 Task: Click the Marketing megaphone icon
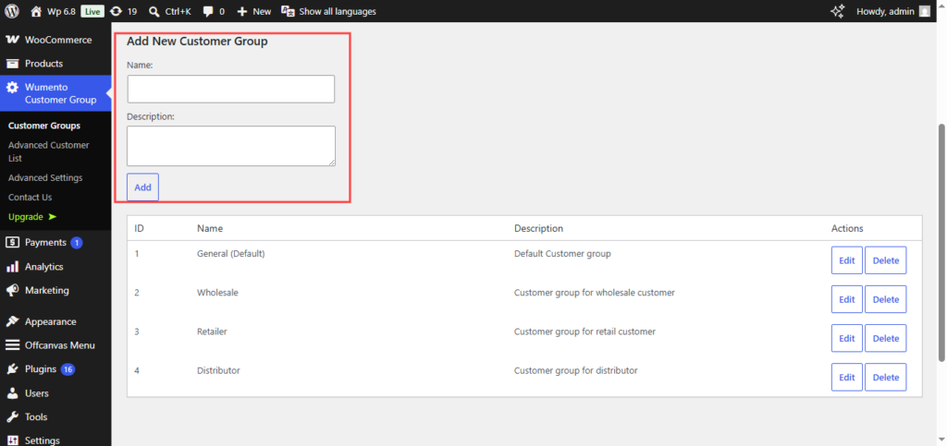(x=12, y=290)
